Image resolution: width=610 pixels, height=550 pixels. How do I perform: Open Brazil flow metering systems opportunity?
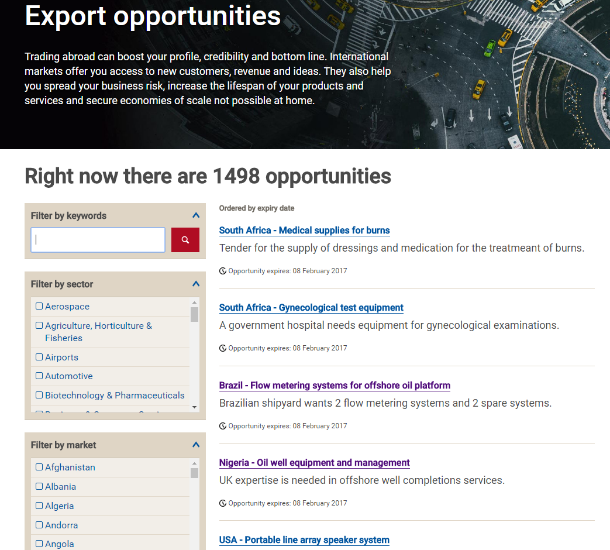335,386
